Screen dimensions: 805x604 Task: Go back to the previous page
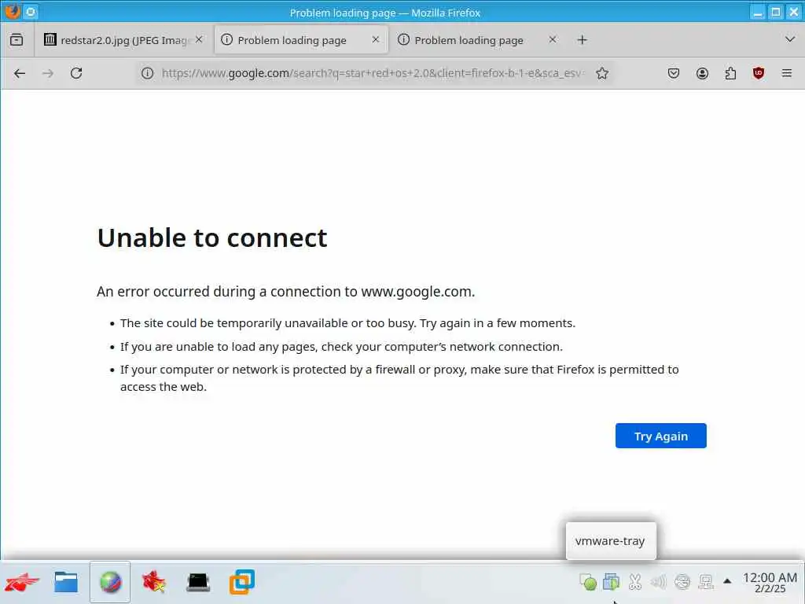(20, 73)
